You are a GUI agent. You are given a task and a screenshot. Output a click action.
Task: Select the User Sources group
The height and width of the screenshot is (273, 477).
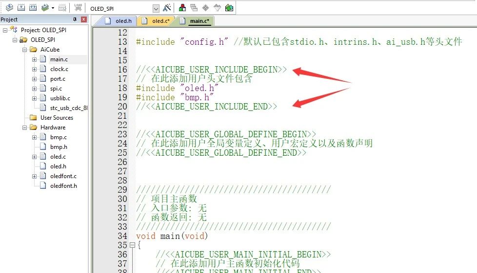[x=57, y=117]
